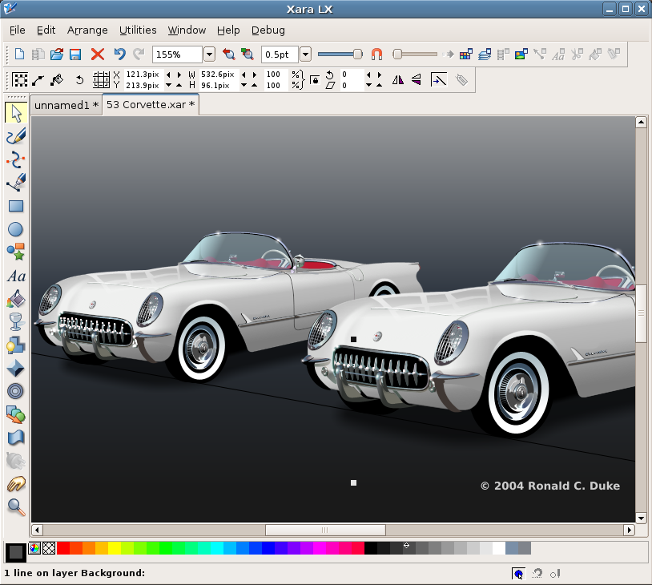Viewport: 652px width, 585px height.
Task: Switch to the unnamed1 tab
Action: pos(66,105)
